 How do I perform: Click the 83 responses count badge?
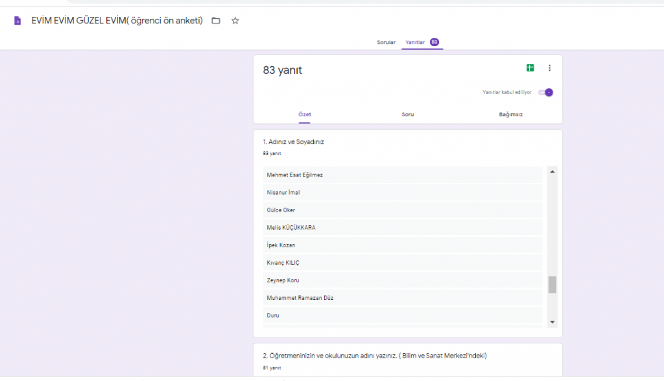click(434, 42)
